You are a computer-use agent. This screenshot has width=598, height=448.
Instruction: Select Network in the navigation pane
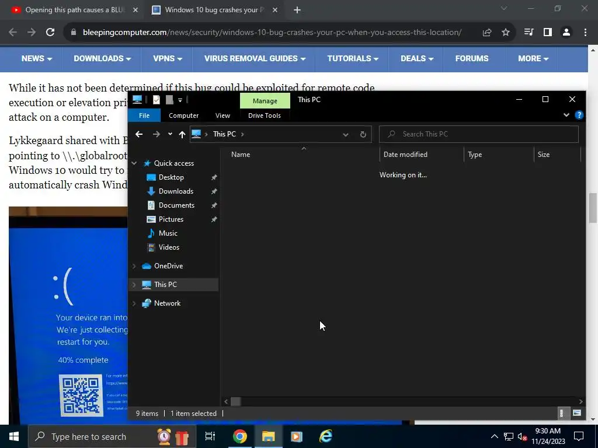coord(167,303)
